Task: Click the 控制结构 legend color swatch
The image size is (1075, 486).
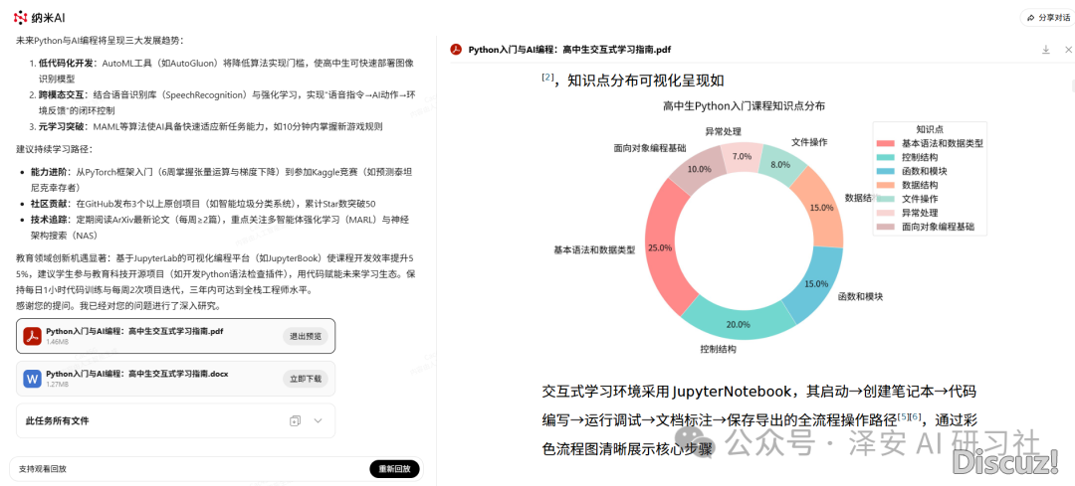Action: pyautogui.click(x=887, y=157)
